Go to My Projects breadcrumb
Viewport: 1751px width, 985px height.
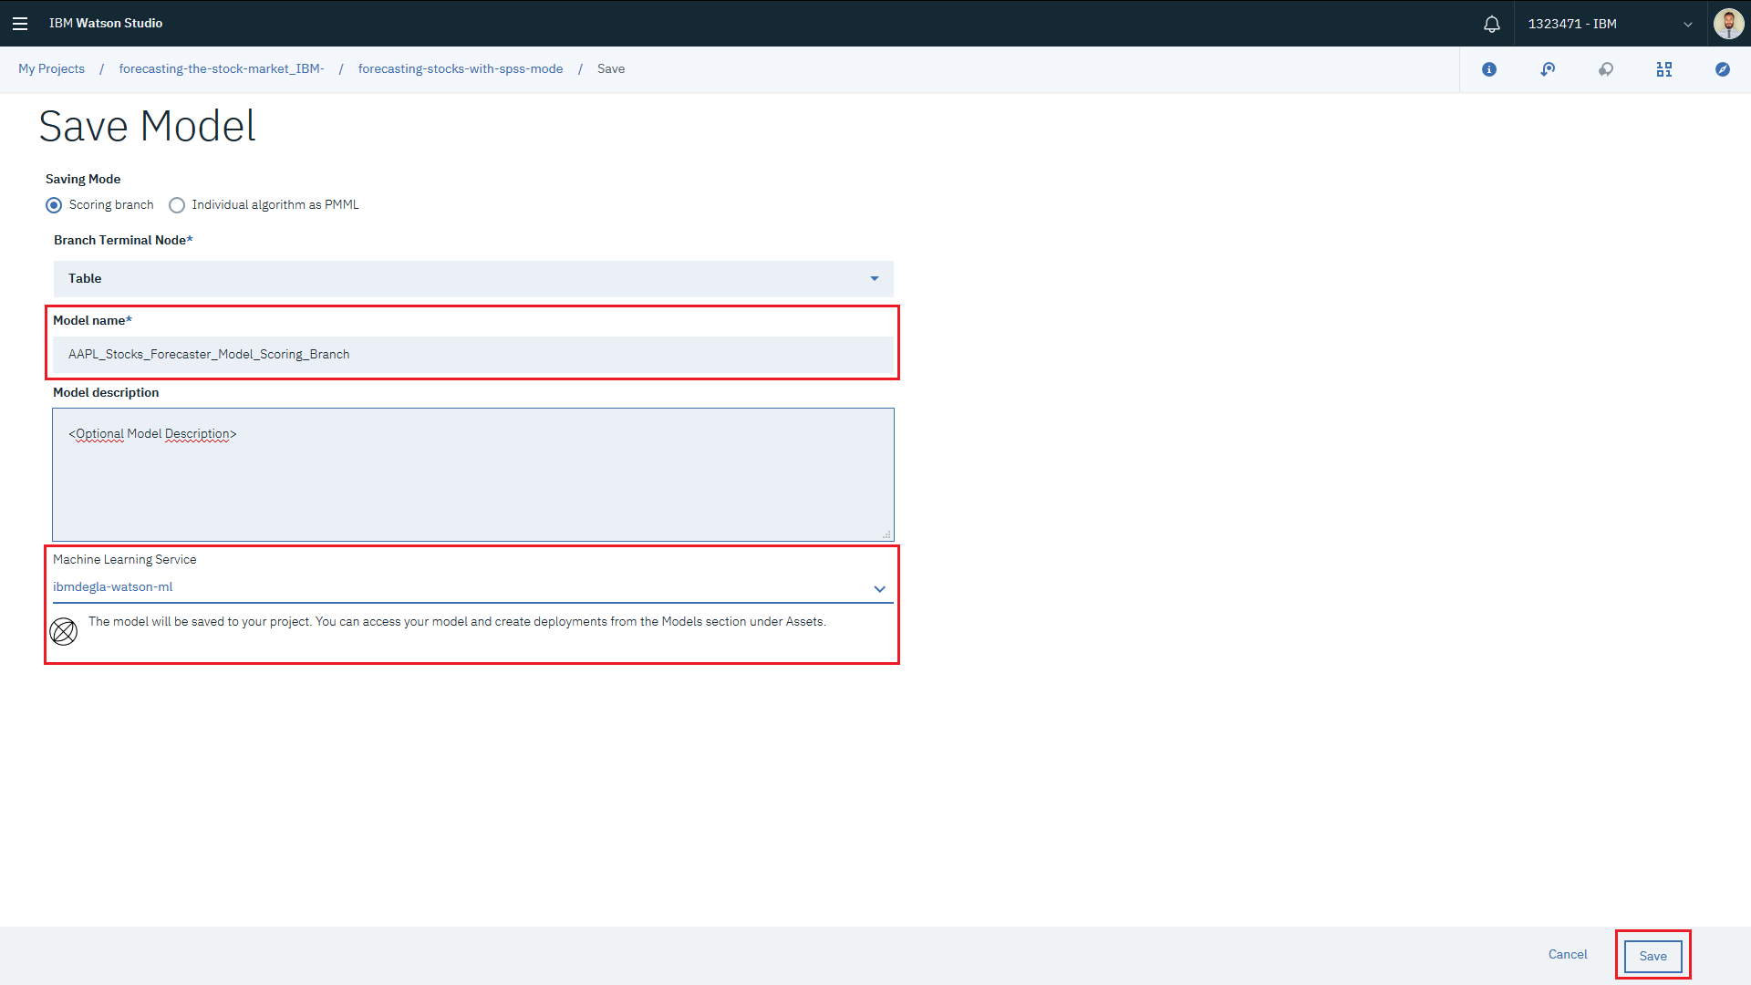pos(51,69)
